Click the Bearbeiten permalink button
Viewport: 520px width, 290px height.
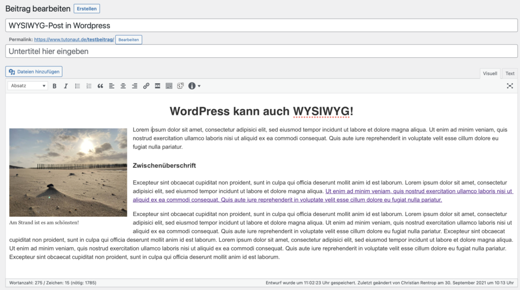coord(128,40)
